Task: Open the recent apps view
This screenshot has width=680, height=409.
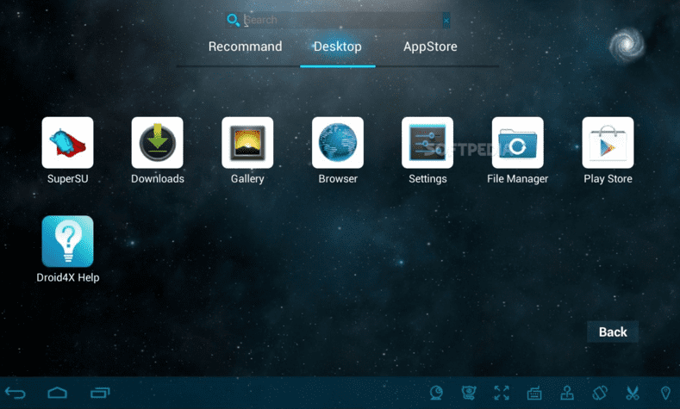Action: point(100,394)
